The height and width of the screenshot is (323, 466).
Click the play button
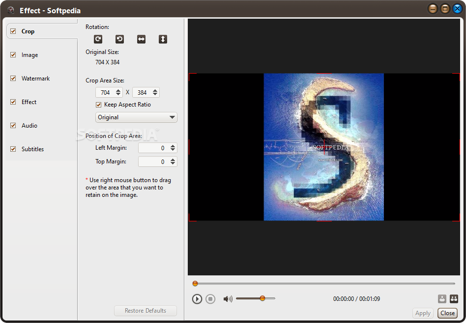tap(197, 298)
